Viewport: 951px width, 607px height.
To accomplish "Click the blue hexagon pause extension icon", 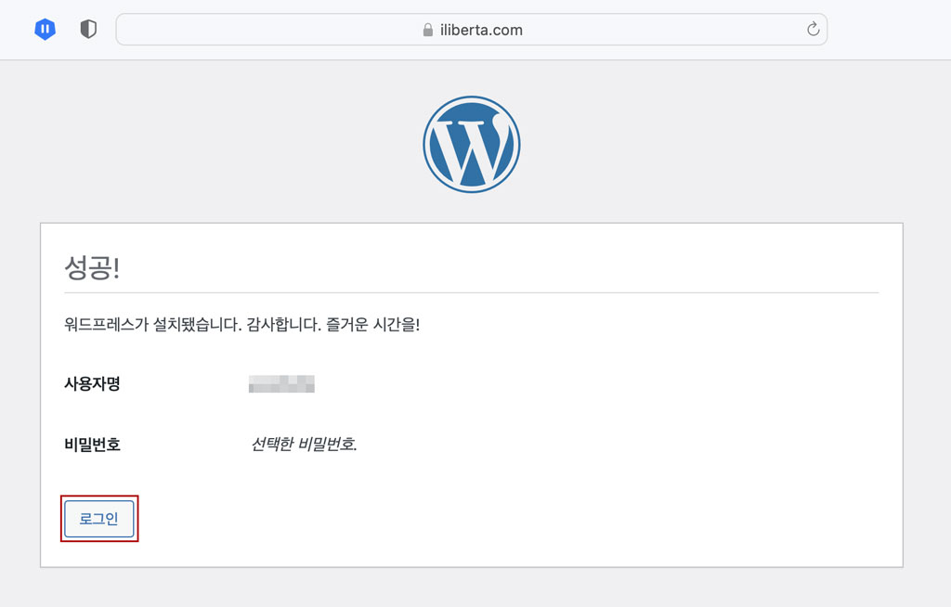I will 46,29.
